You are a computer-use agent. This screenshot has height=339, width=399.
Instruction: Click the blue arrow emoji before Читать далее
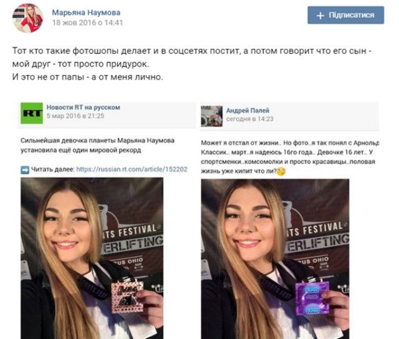tap(25, 170)
